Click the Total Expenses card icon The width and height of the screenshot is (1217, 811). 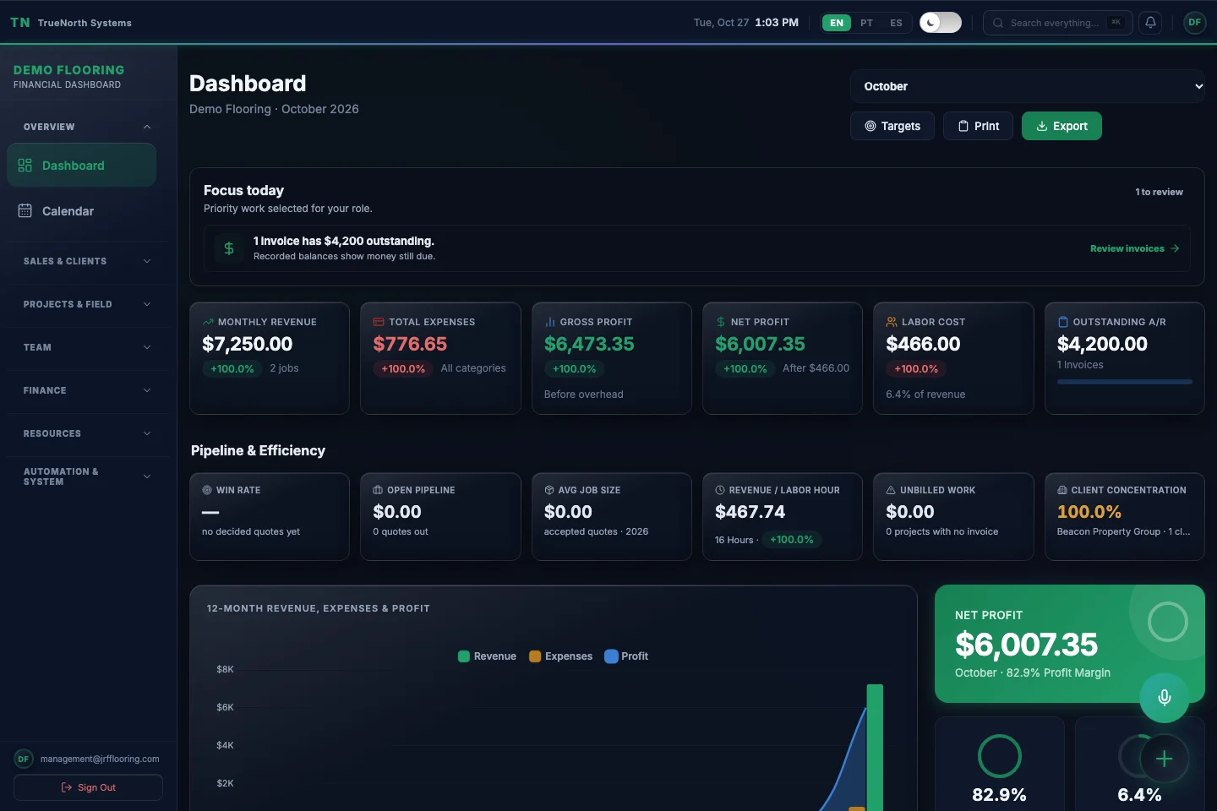[379, 322]
